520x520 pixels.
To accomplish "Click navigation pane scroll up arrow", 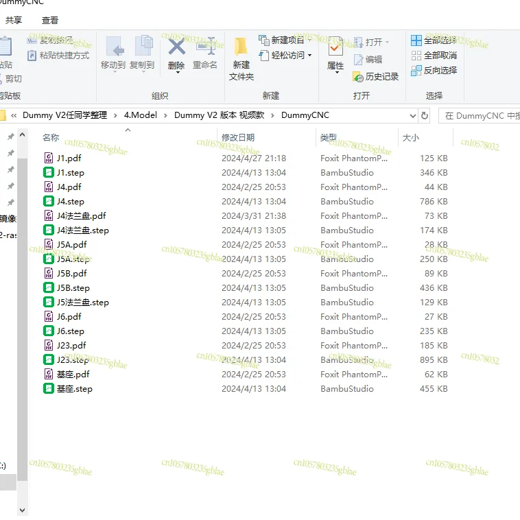I will point(22,134).
